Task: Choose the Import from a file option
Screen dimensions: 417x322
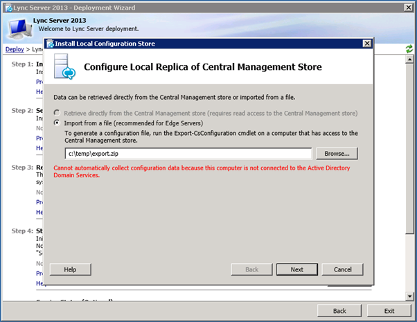Action: coord(57,123)
